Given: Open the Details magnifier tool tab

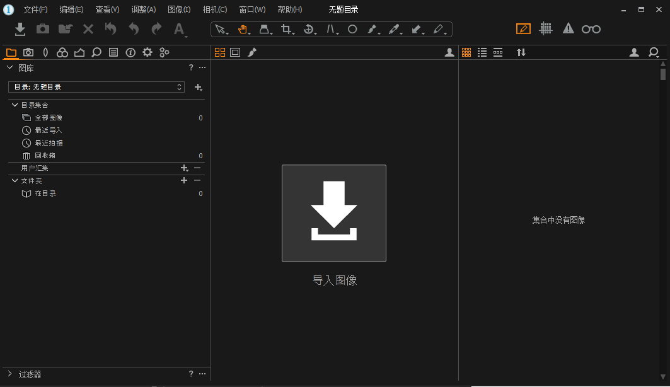Looking at the screenshot, I should (x=96, y=52).
